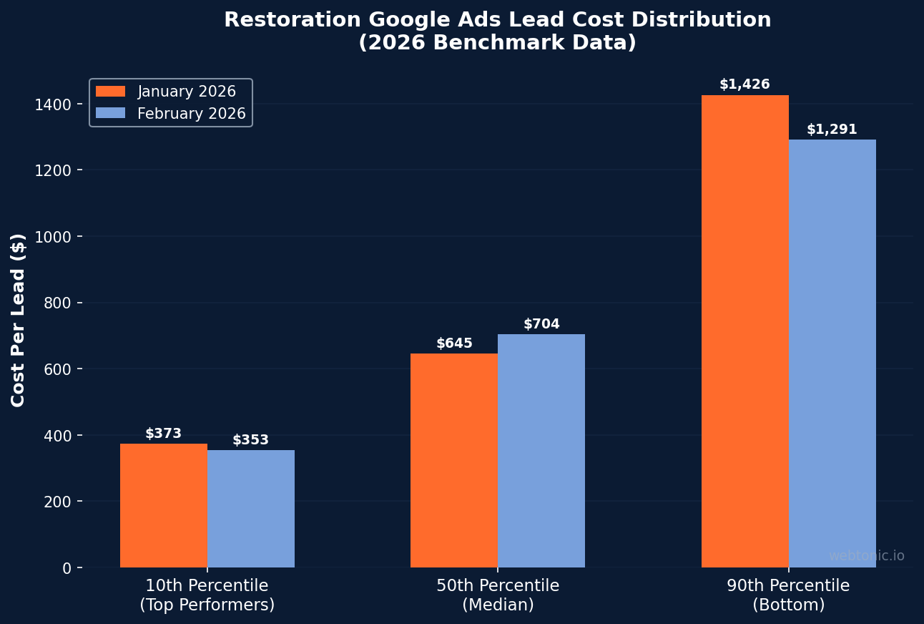Select the $353 value label
This screenshot has height=624, width=924.
[251, 440]
